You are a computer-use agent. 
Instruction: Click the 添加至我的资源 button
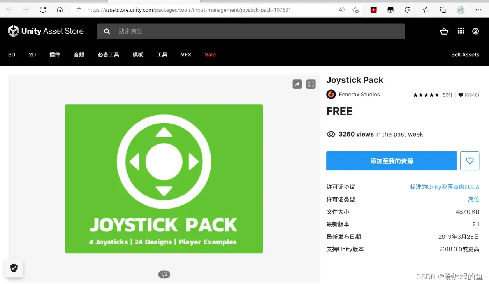pos(391,161)
